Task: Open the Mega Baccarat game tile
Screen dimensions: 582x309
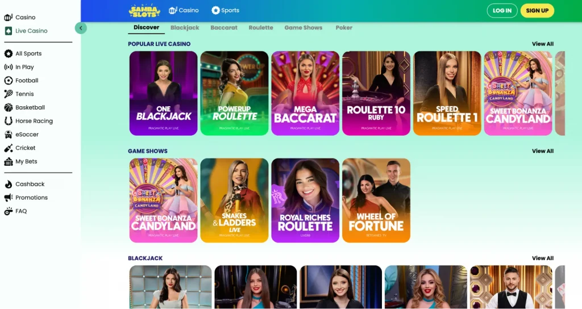Action: pyautogui.click(x=305, y=93)
